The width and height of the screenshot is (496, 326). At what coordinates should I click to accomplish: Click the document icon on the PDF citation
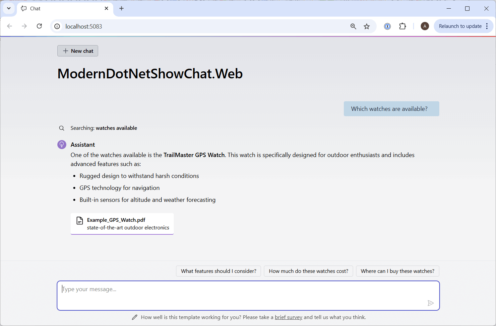tap(80, 220)
